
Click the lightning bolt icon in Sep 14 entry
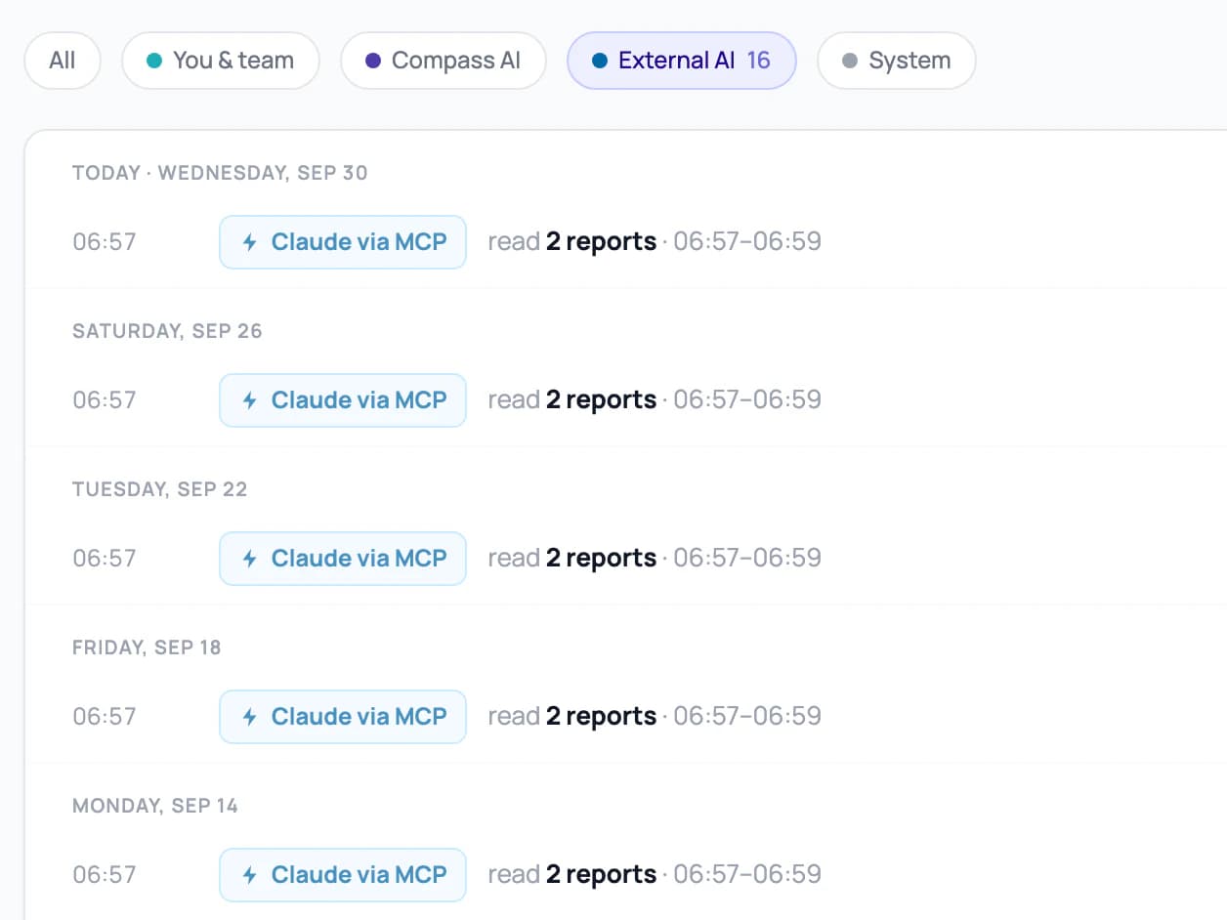(250, 874)
